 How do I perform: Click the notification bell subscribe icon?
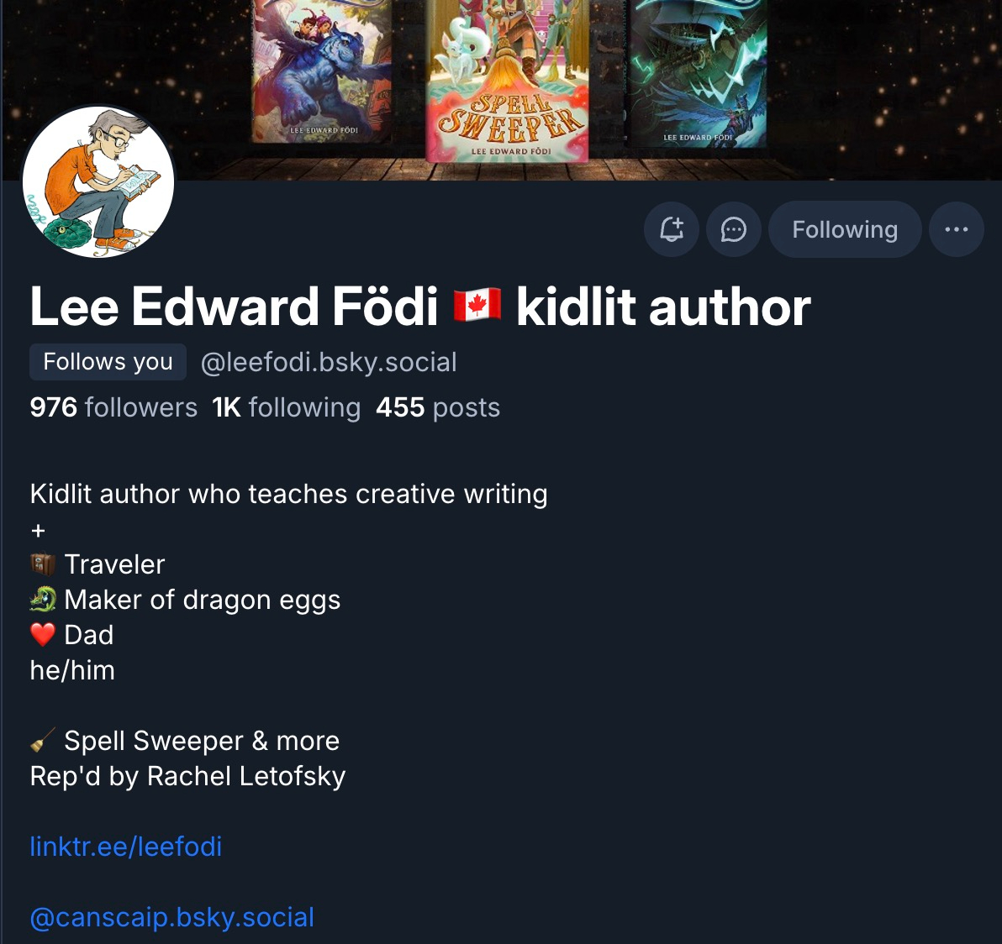[x=671, y=230]
